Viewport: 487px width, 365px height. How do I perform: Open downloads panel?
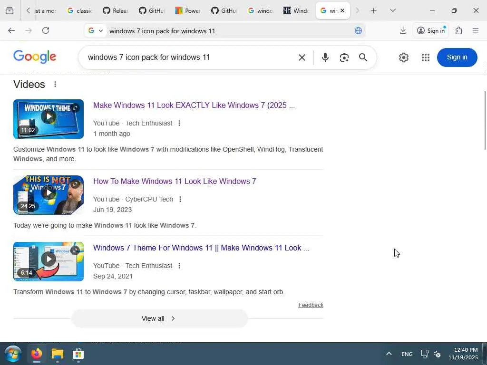click(x=403, y=30)
